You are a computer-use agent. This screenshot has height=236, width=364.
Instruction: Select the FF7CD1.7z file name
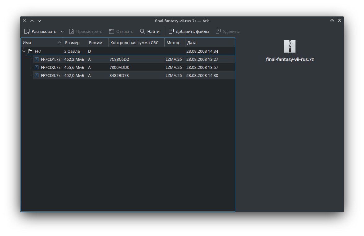(x=51, y=60)
